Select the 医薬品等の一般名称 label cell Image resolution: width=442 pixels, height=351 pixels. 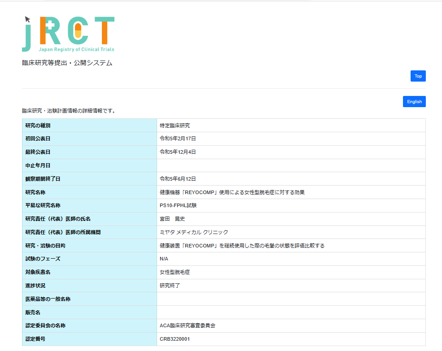click(x=89, y=299)
